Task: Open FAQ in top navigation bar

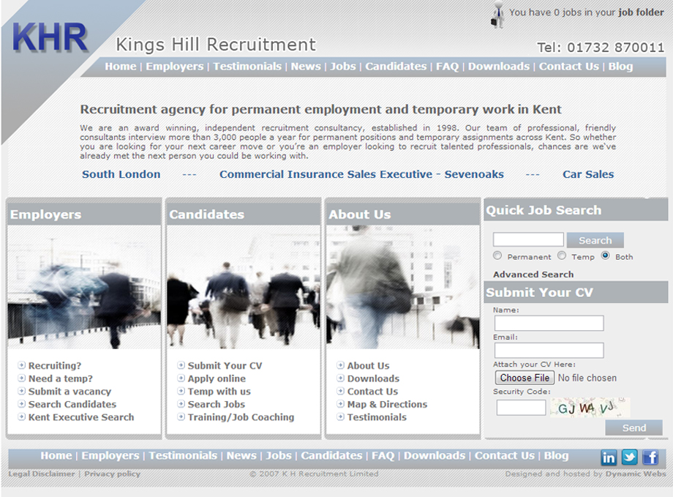Action: [447, 67]
